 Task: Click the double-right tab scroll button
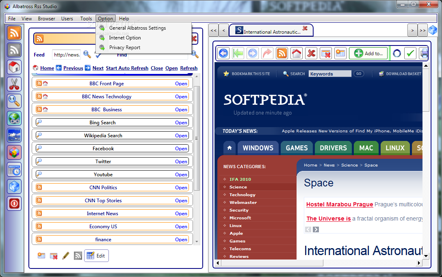422,30
